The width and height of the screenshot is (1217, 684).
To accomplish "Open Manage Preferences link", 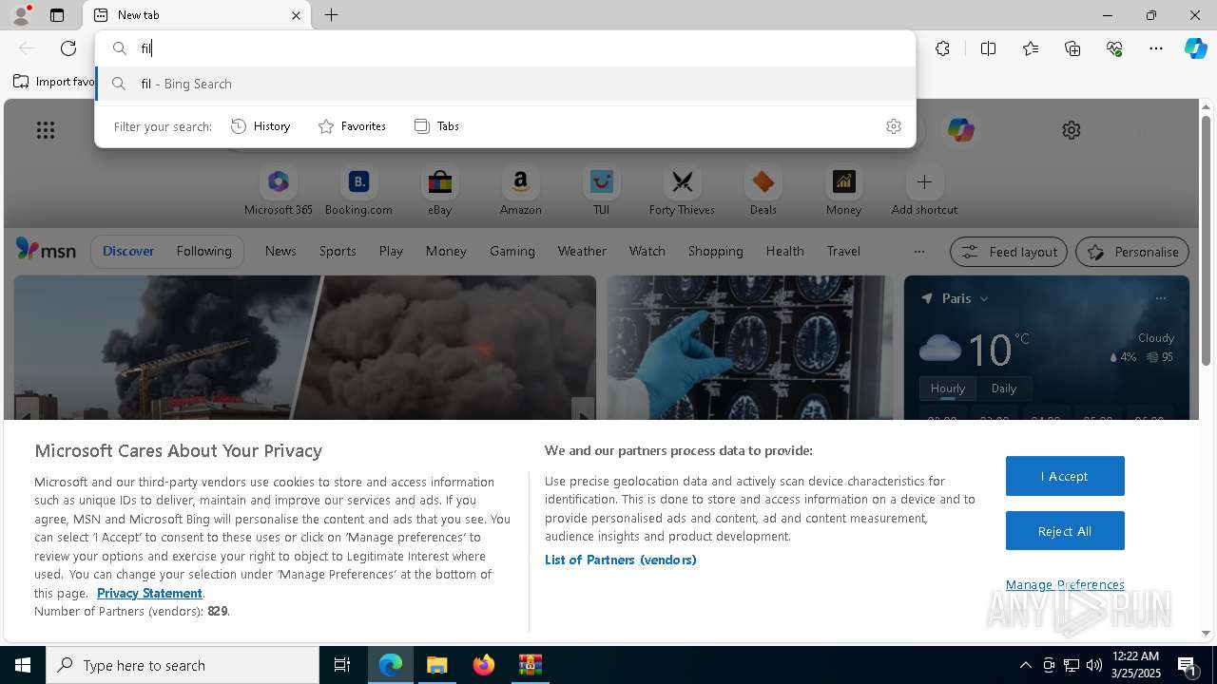I will pyautogui.click(x=1065, y=584).
